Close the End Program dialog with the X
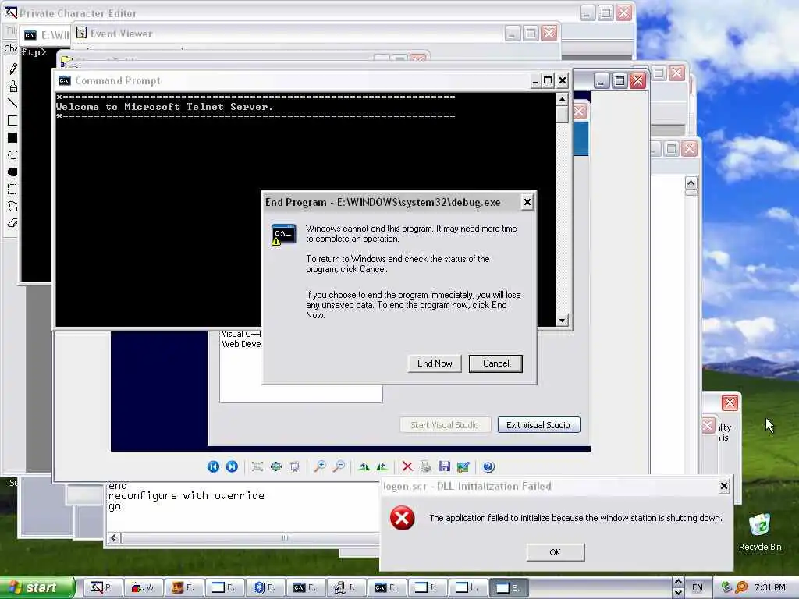 click(x=527, y=203)
